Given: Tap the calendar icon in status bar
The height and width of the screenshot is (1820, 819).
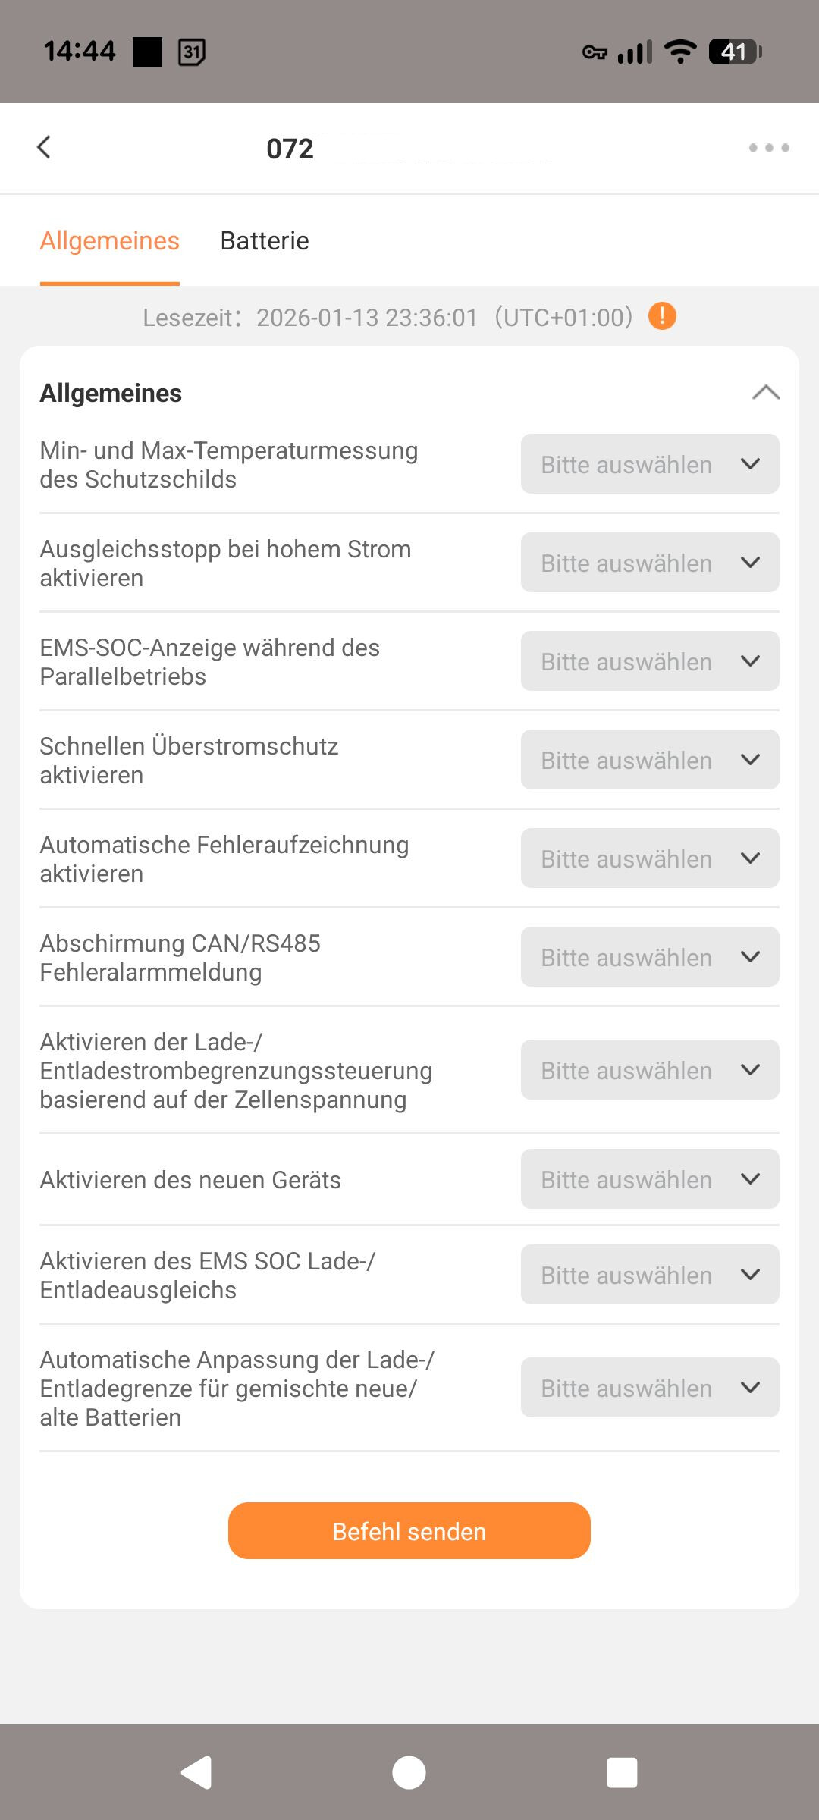Looking at the screenshot, I should coord(191,52).
